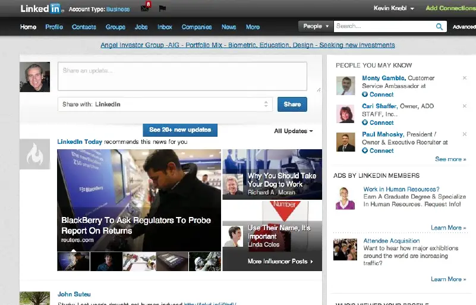Image resolution: width=476 pixels, height=305 pixels.
Task: Dismiss Carl Shaffer suggestion with X
Action: click(465, 106)
